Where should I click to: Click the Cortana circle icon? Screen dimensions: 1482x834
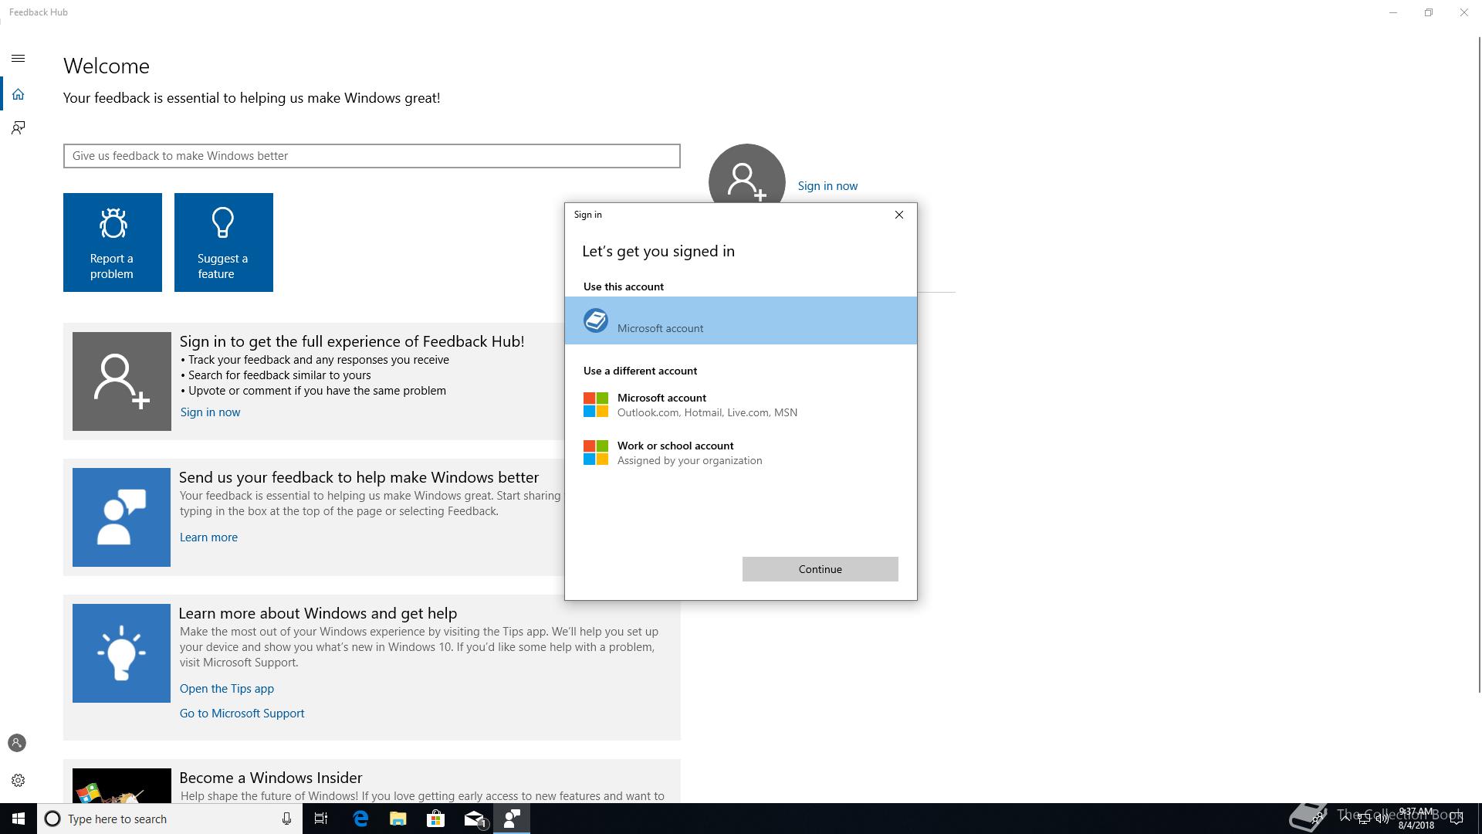tap(52, 819)
